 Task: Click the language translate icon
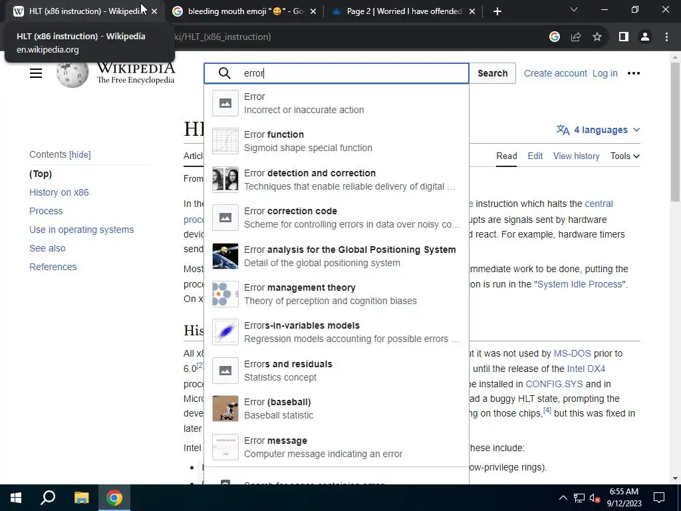coord(563,130)
